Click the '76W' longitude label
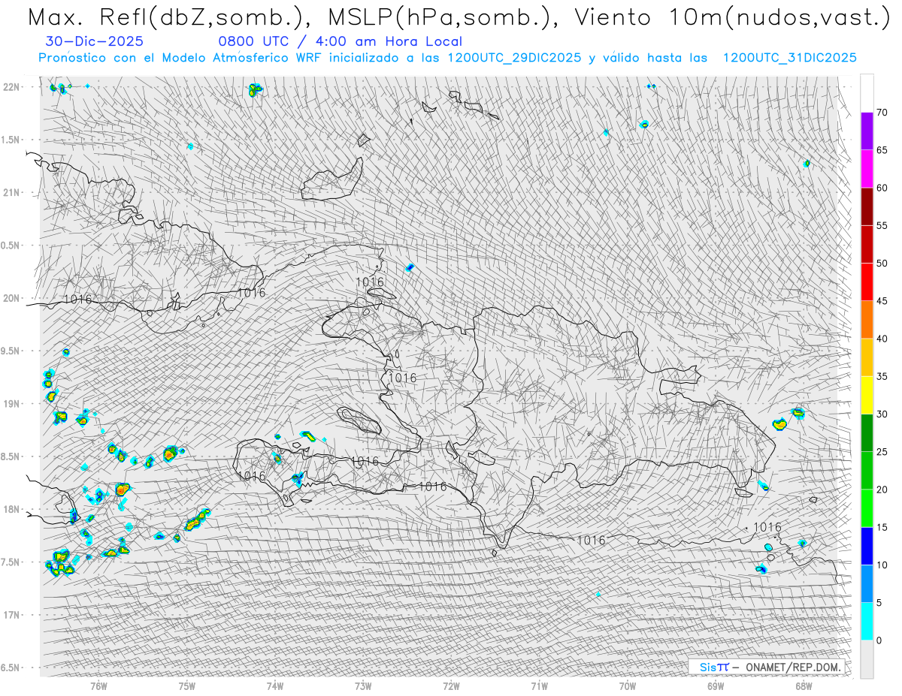 tap(98, 685)
